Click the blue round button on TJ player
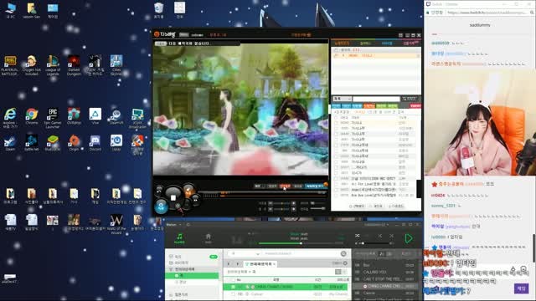 [x=161, y=207]
